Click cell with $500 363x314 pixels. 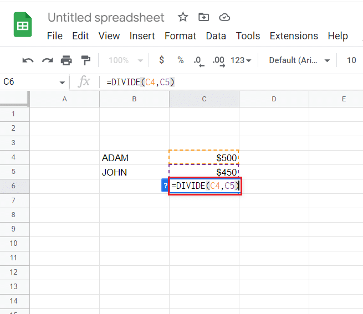tap(204, 158)
